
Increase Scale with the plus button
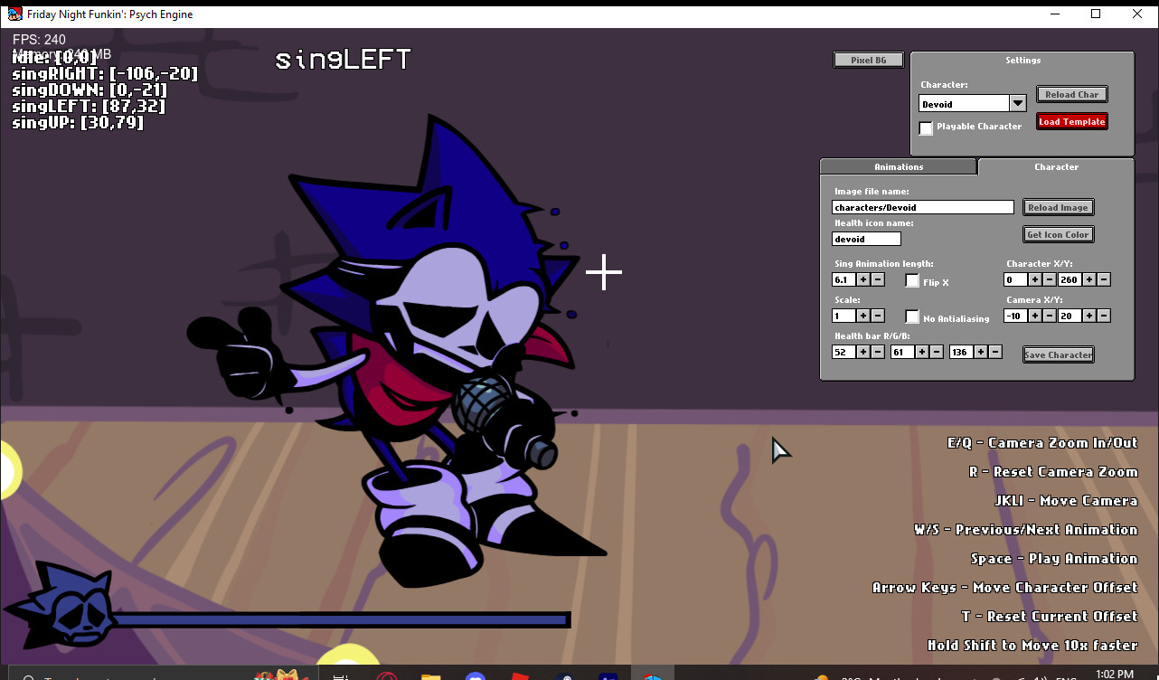[863, 316]
